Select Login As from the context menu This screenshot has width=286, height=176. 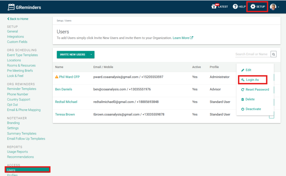coord(252,80)
